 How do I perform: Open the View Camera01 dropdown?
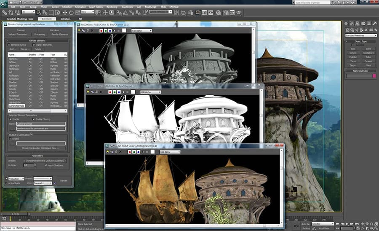43,183
